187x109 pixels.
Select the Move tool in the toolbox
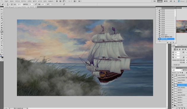point(2,10)
